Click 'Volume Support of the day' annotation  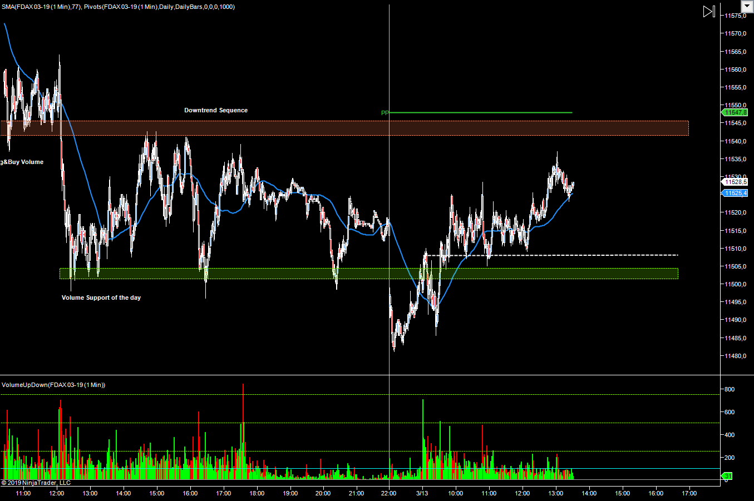pyautogui.click(x=101, y=297)
